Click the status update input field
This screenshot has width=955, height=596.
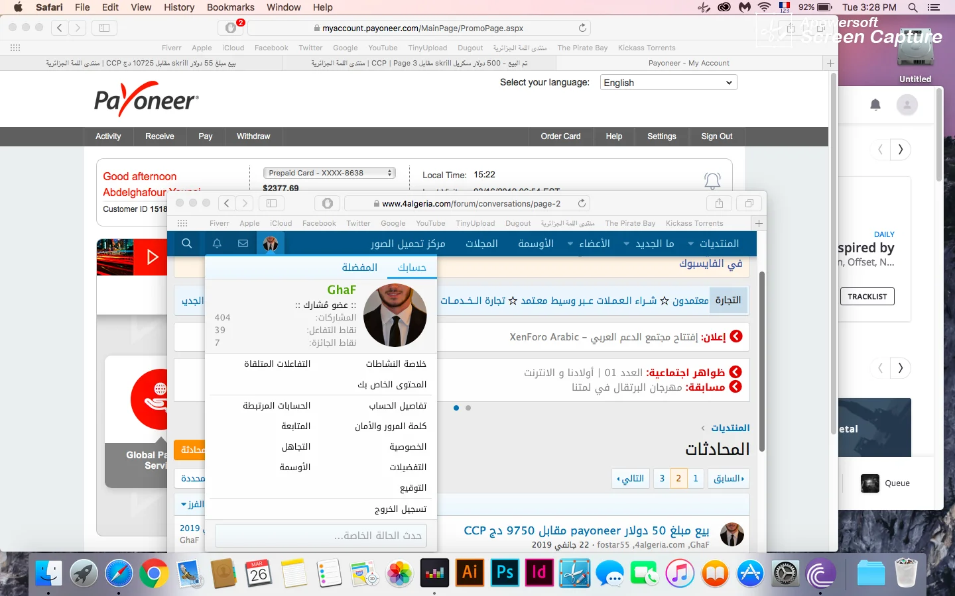(321, 535)
